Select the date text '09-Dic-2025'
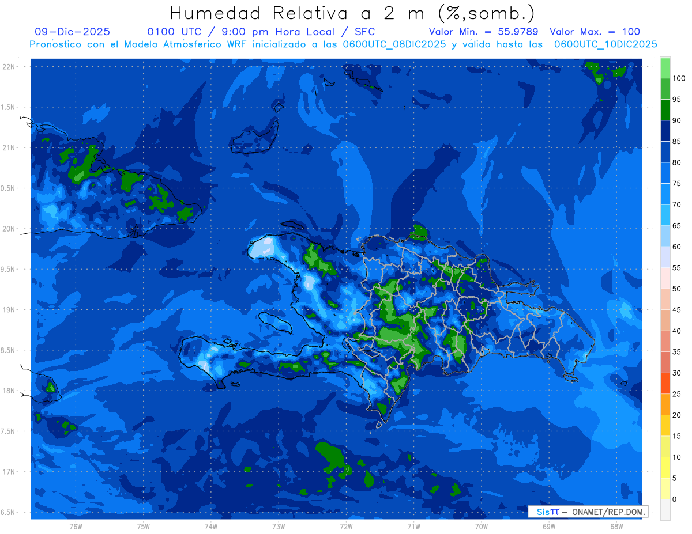The image size is (692, 534). [72, 32]
